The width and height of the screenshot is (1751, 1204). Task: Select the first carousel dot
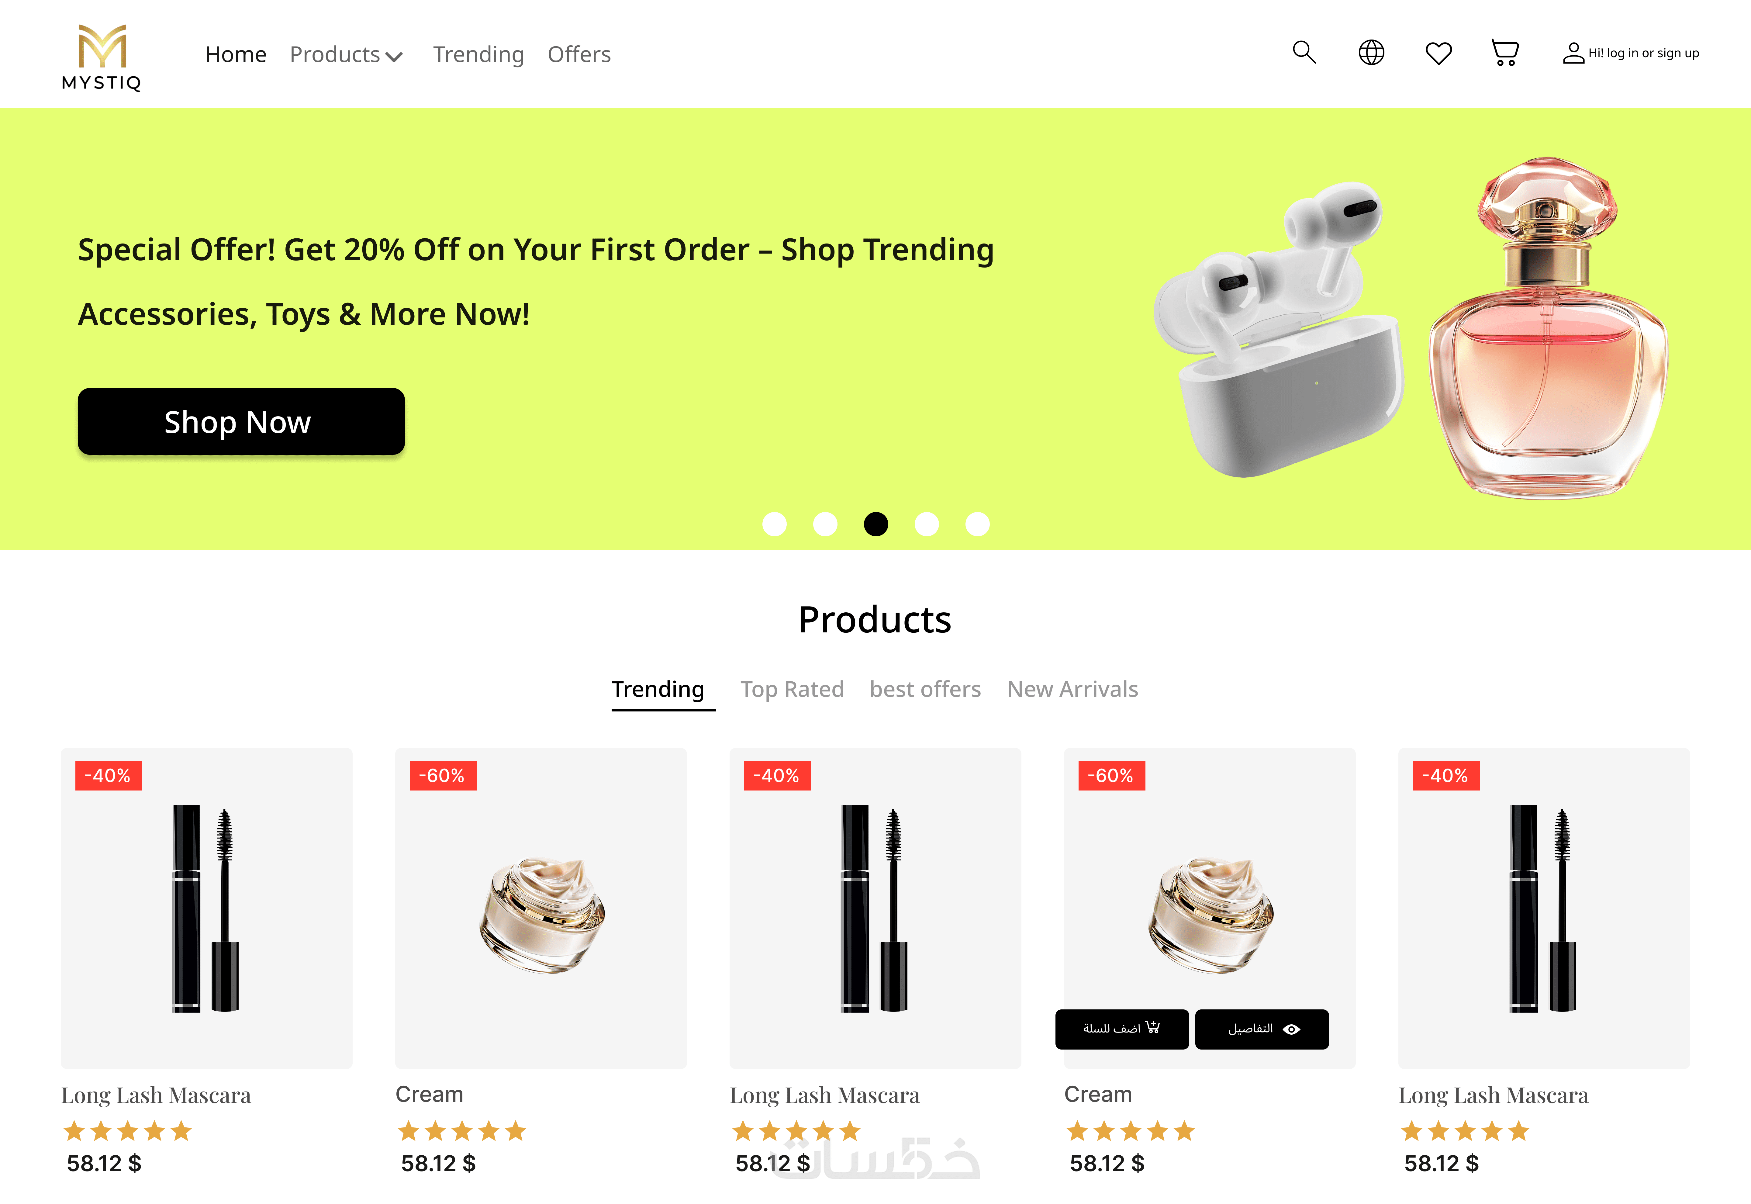(x=775, y=524)
